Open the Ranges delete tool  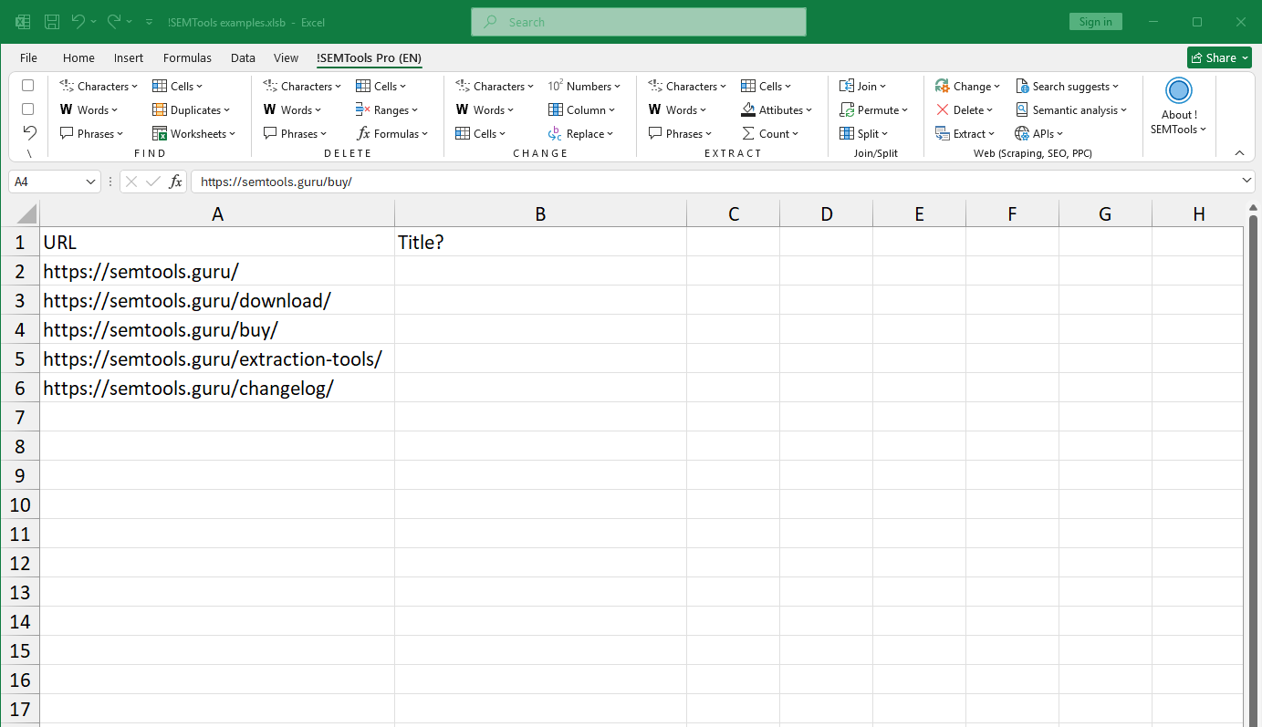click(x=388, y=109)
